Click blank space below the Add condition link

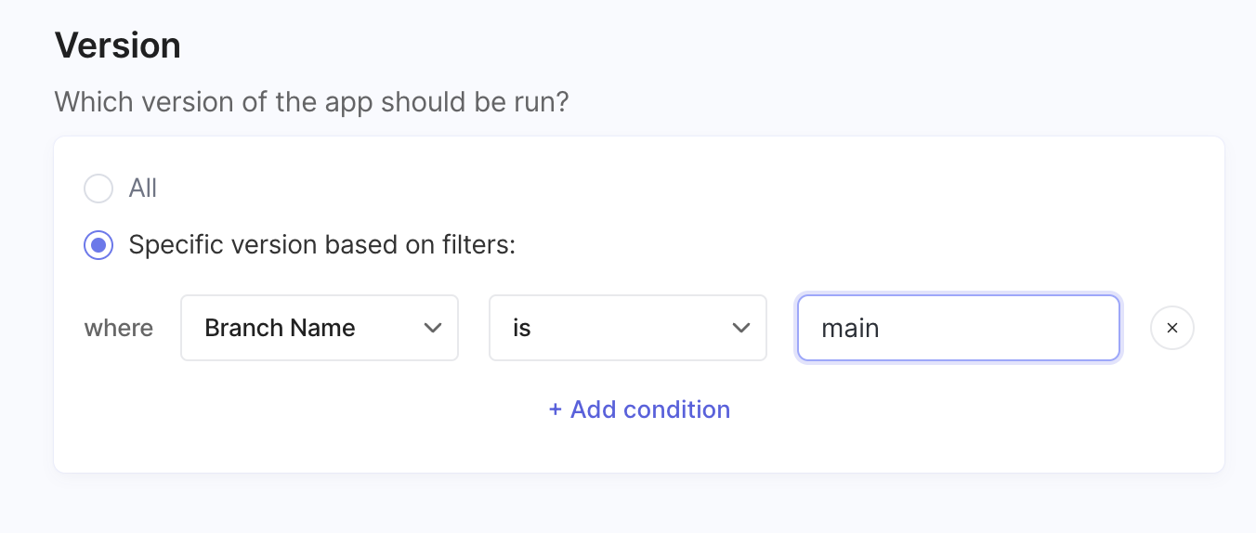click(x=639, y=450)
